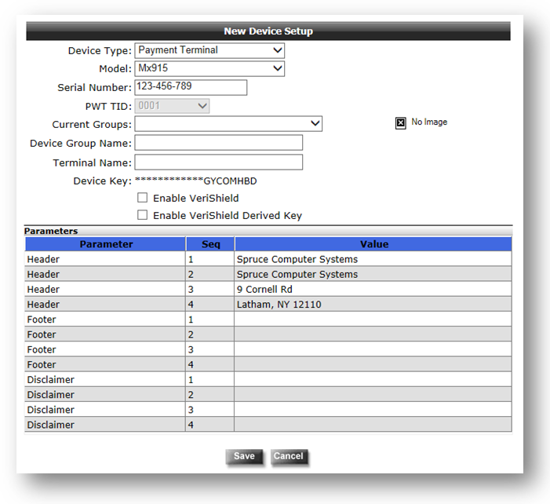Viewport: 550px width, 504px height.
Task: Click the Footer 4 value cell
Action: 373,365
